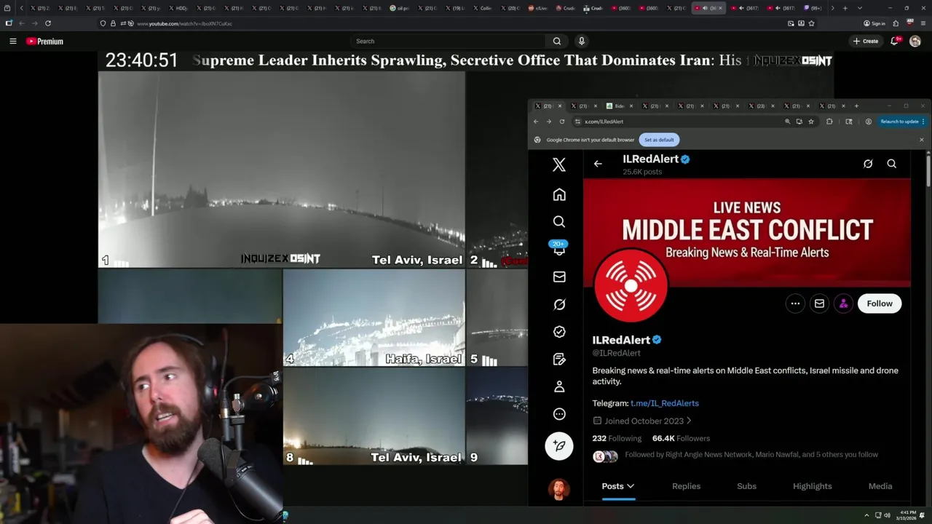The image size is (932, 524).
Task: Click the Grok icon in the profile header
Action: pos(868,164)
